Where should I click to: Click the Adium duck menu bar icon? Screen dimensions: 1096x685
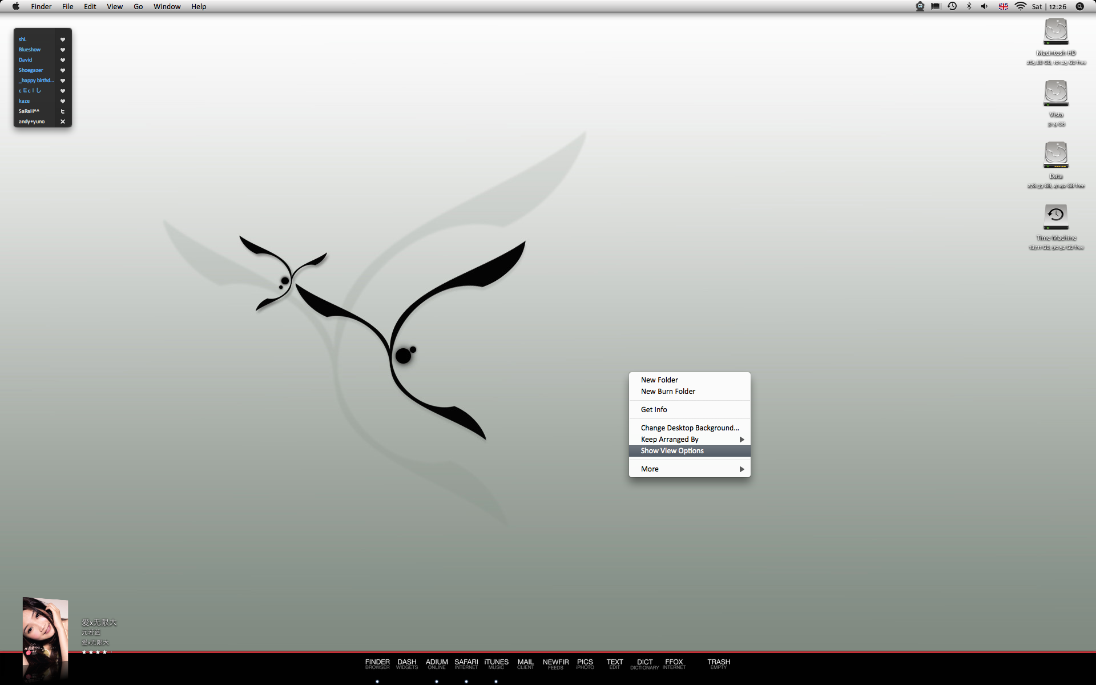[x=920, y=6]
